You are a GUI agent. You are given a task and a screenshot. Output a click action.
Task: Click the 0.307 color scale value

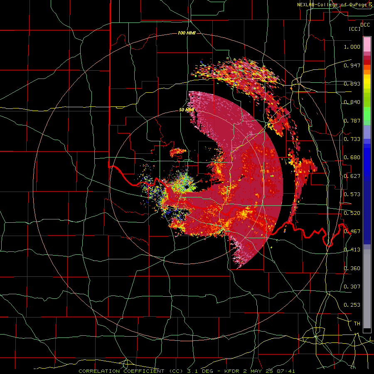point(352,287)
